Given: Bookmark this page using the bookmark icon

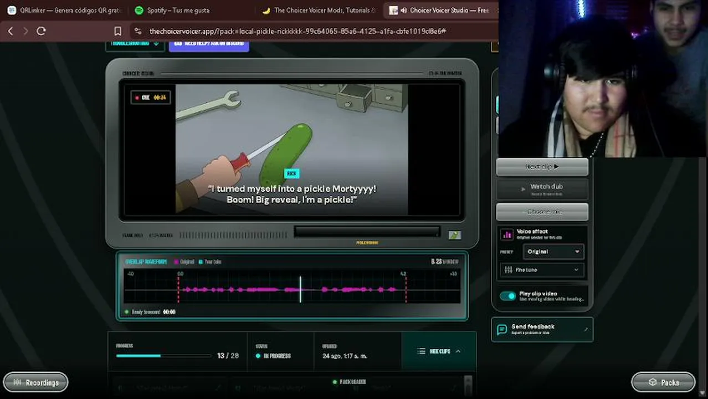Looking at the screenshot, I should 118,31.
